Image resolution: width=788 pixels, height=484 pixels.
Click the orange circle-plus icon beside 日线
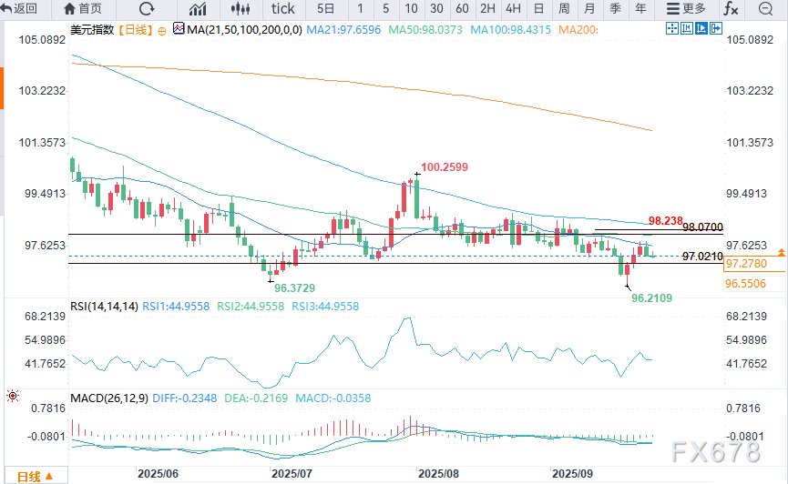[x=162, y=31]
